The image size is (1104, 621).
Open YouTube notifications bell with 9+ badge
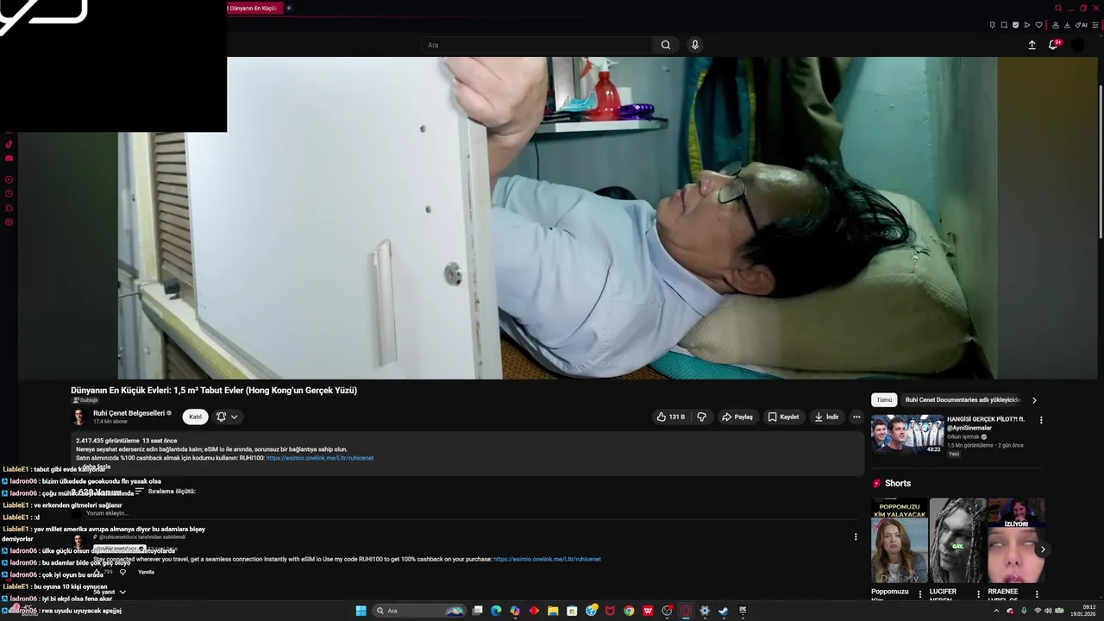(1053, 45)
